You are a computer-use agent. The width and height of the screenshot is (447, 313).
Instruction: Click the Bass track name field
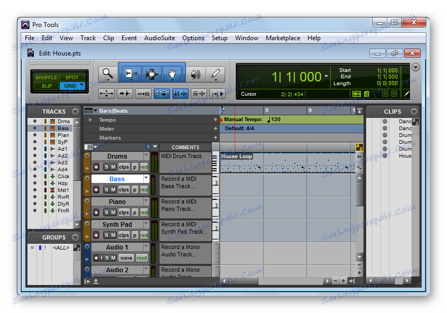coord(117,179)
